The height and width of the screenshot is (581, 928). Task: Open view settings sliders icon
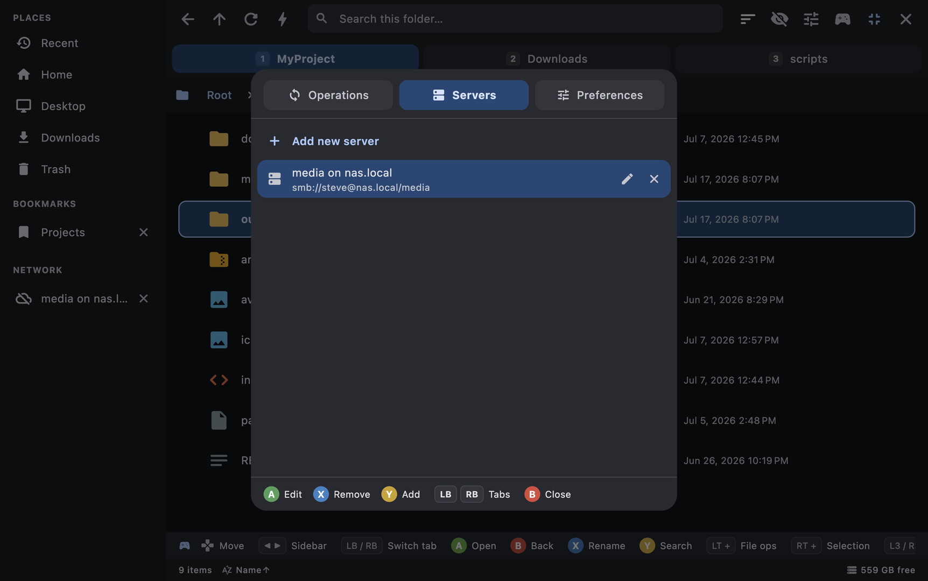click(811, 19)
